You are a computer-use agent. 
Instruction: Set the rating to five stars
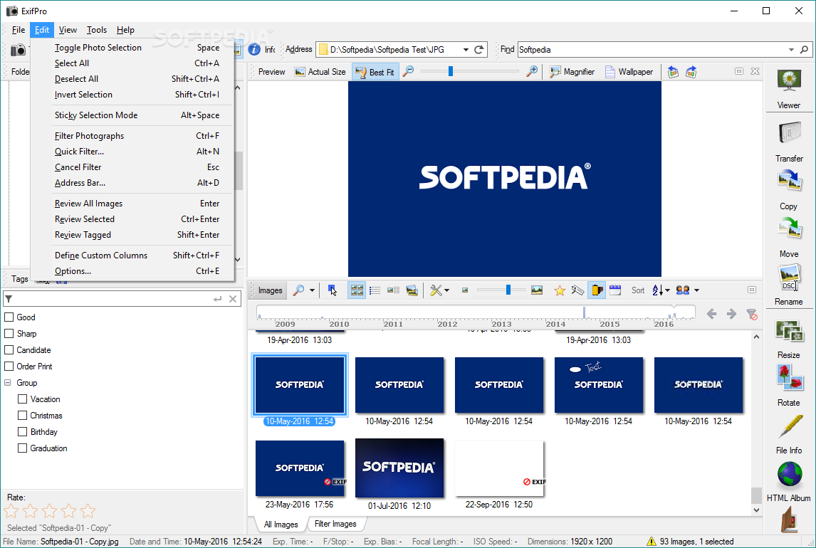(88, 510)
